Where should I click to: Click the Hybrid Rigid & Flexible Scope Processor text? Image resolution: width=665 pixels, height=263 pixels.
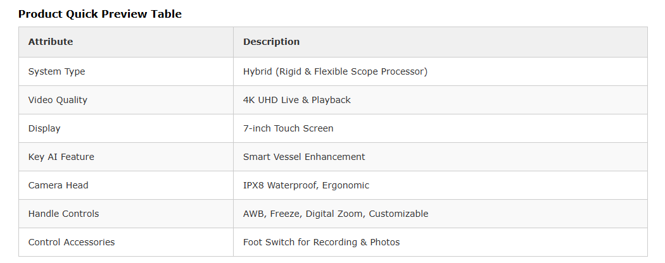335,71
